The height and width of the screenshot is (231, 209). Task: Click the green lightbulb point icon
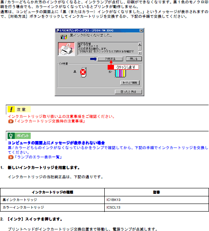coord(11,136)
